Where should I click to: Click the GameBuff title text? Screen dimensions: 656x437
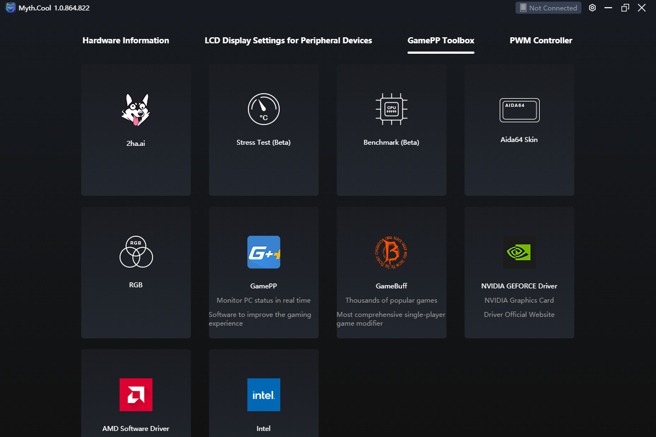pyautogui.click(x=391, y=286)
